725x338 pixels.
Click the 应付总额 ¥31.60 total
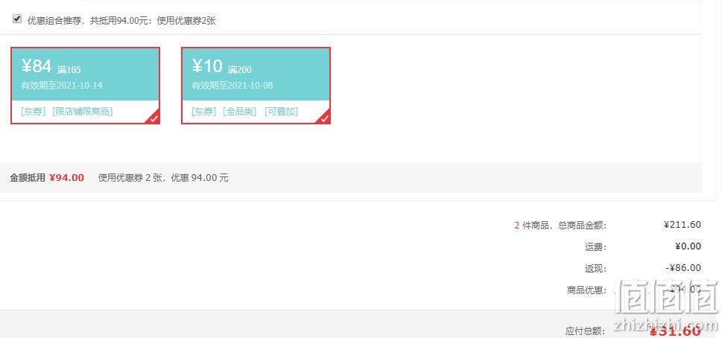(675, 331)
